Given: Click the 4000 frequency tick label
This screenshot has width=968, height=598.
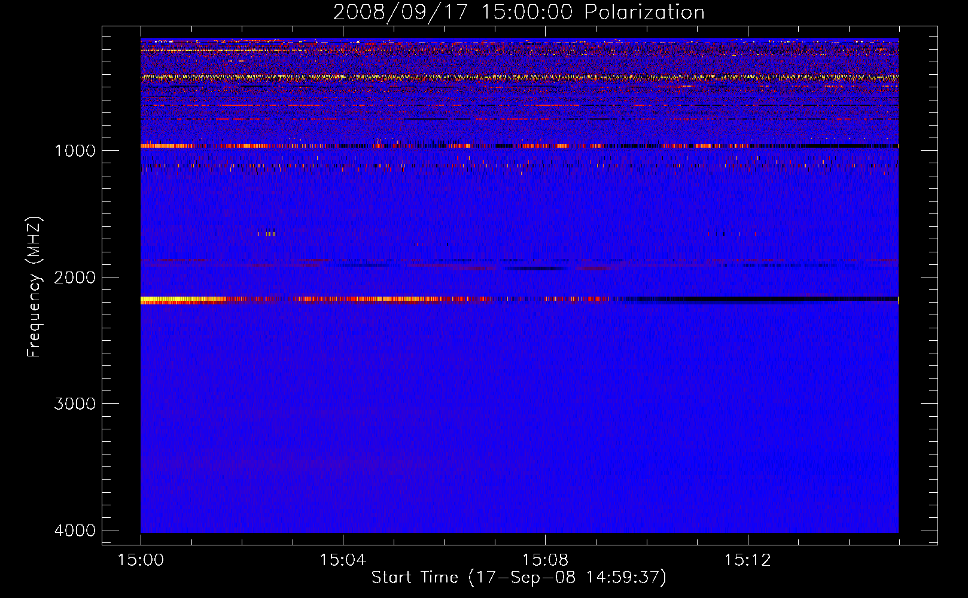Looking at the screenshot, I should point(75,530).
